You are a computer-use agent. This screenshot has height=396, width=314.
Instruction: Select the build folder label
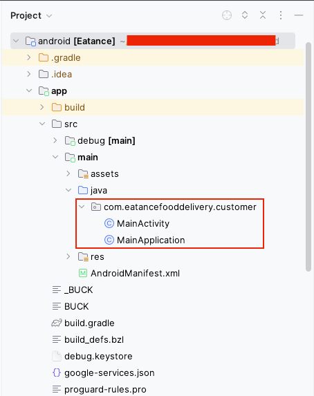75,108
